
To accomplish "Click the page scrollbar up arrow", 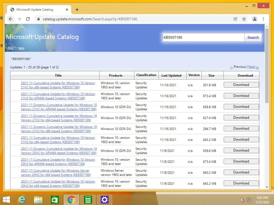I will pos(267,26).
